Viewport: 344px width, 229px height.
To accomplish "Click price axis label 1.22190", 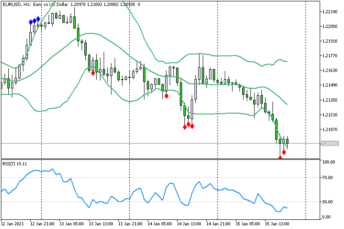I will 330,12.
